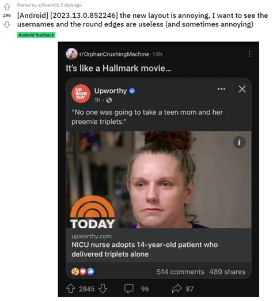Downvote the Android feedback post
273x301 pixels.
point(7,24)
